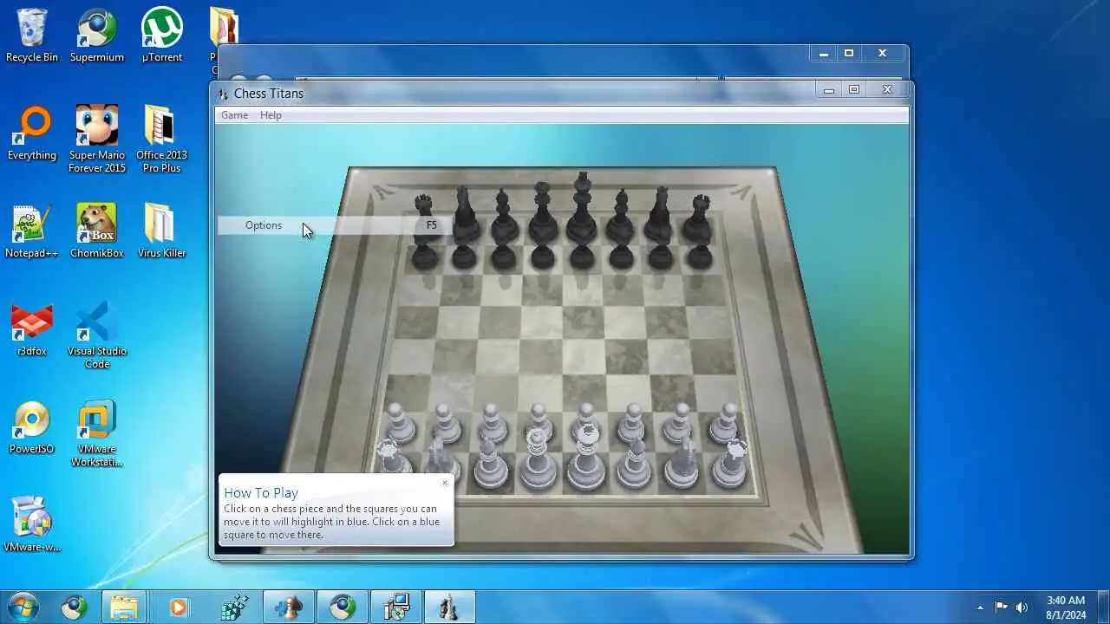Select Visual Studio Code shortcut

coord(97,335)
